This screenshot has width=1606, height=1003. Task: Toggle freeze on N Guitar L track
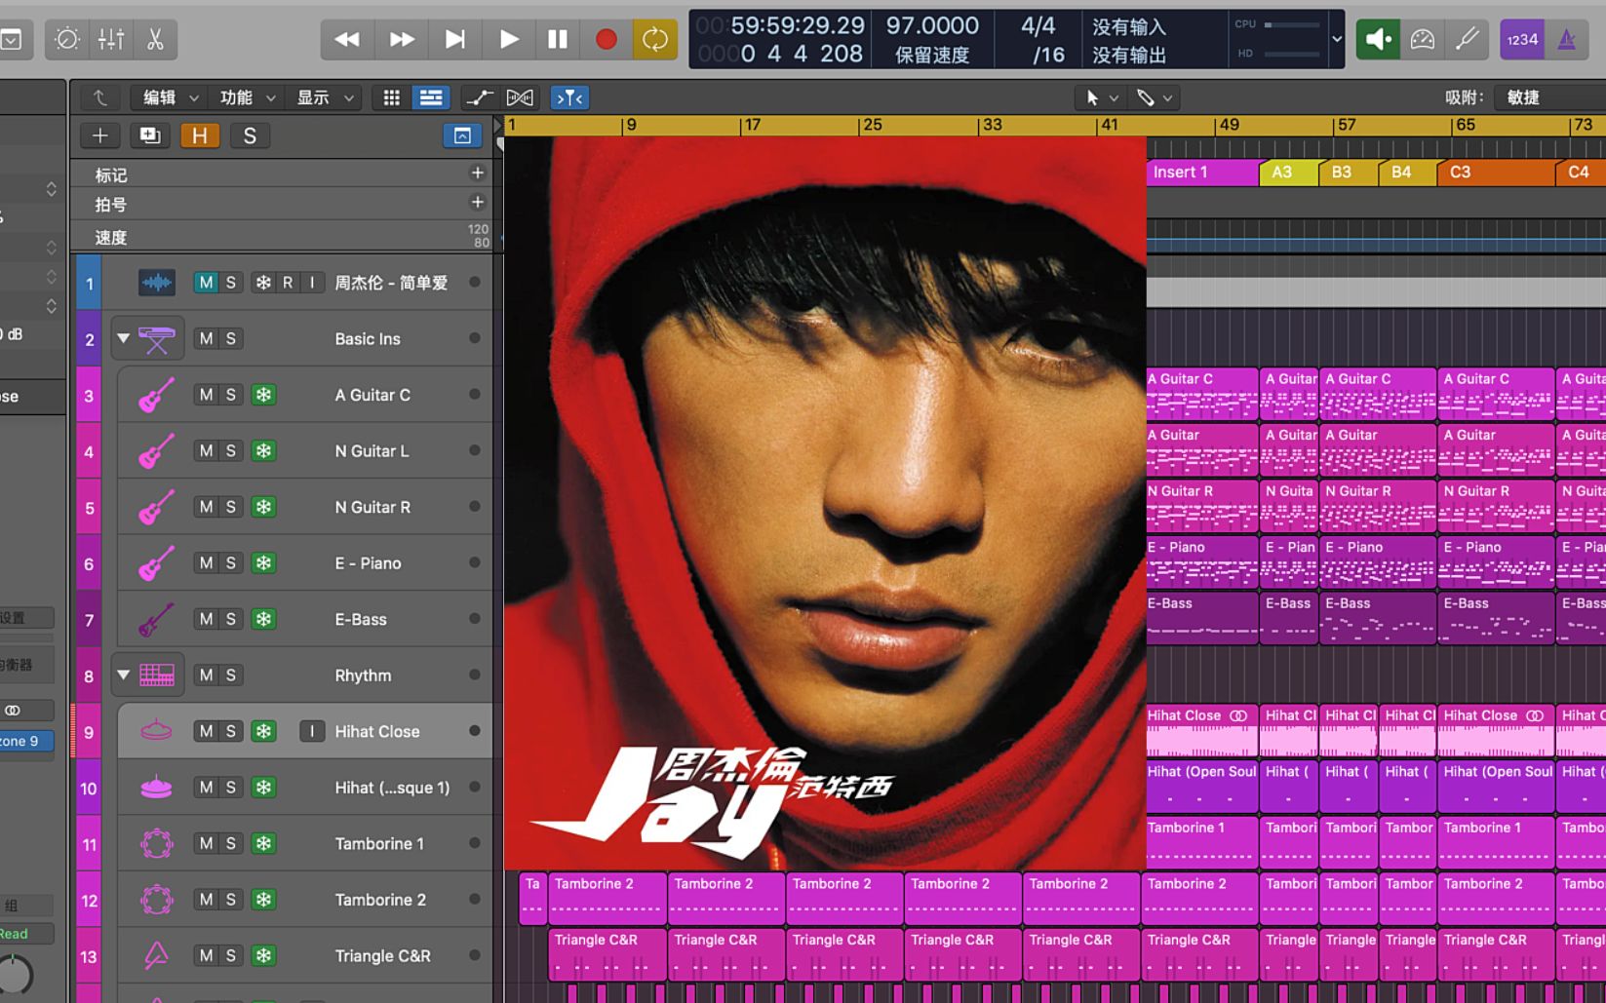(x=263, y=450)
